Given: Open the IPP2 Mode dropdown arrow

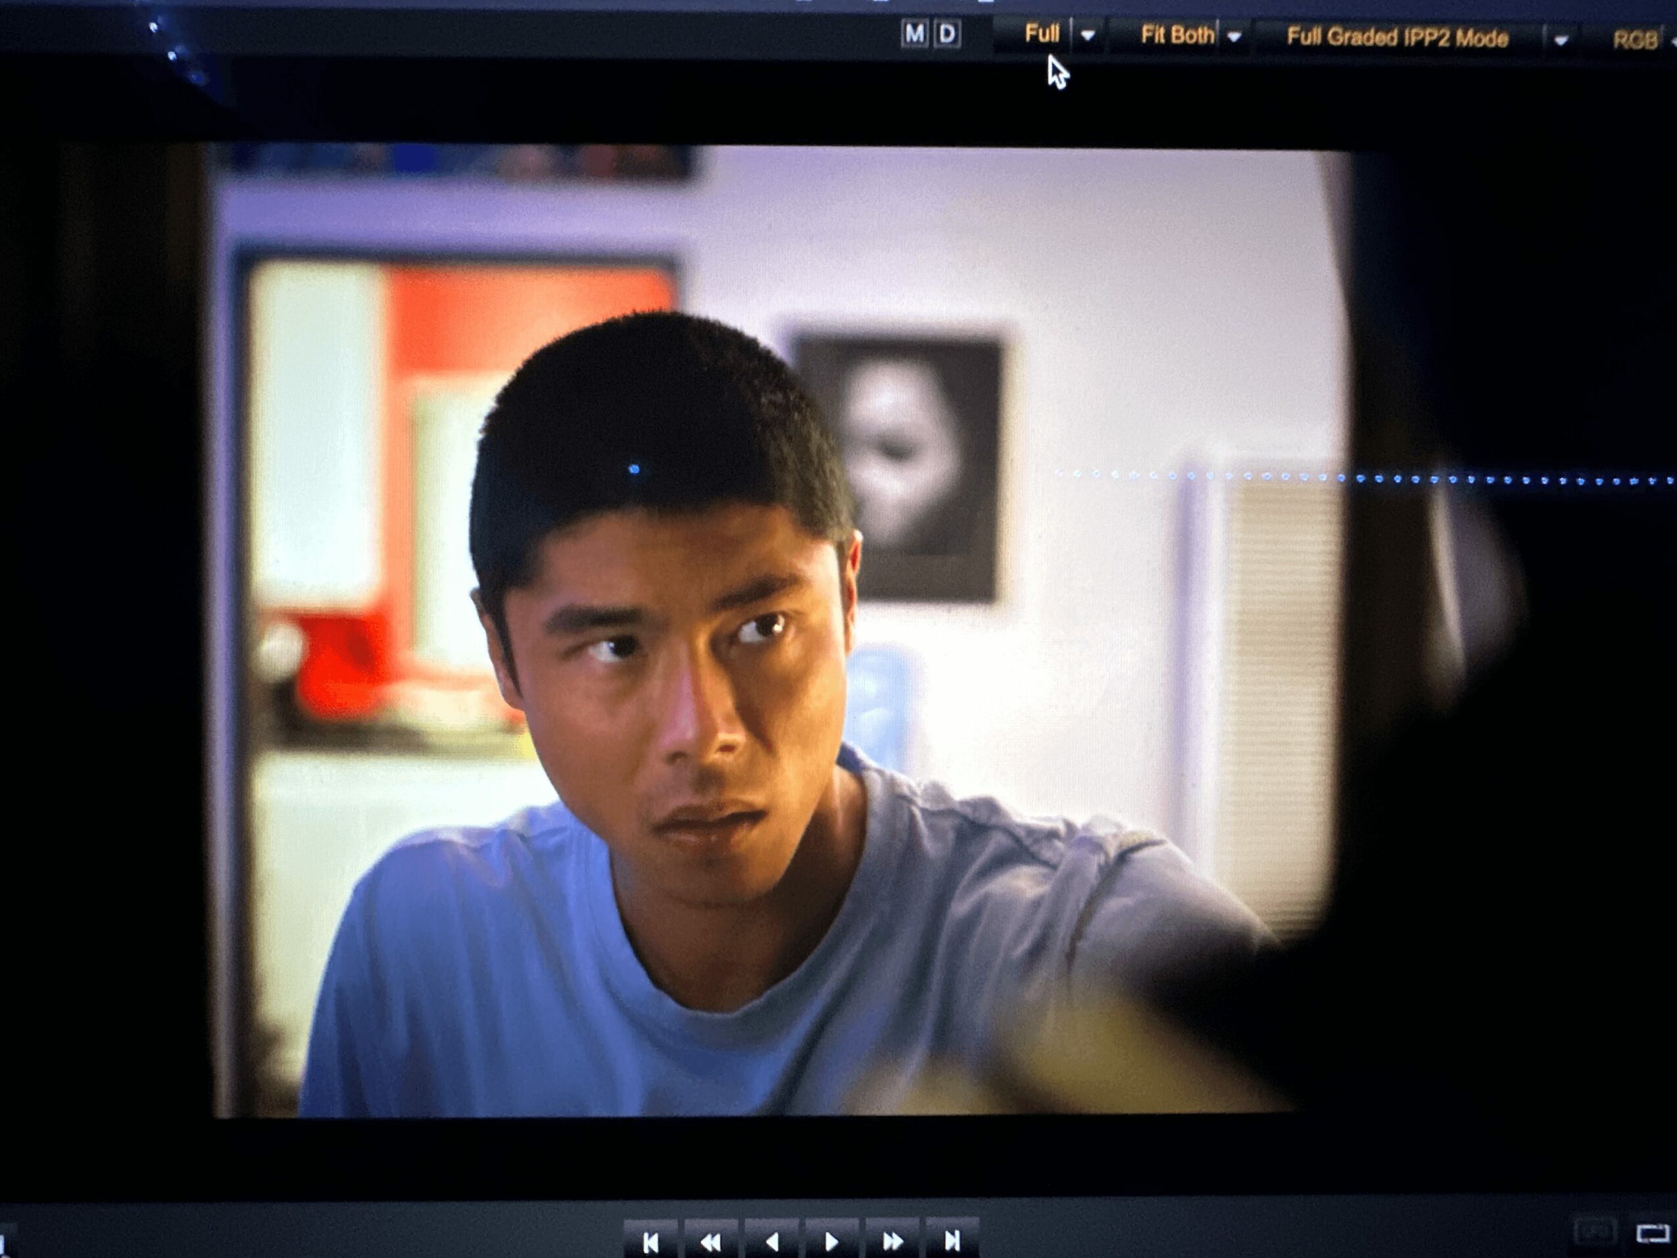Looking at the screenshot, I should tap(1561, 40).
